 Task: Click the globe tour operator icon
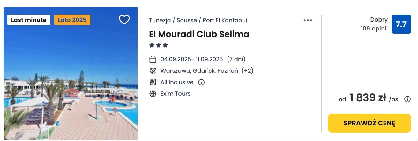click(153, 94)
